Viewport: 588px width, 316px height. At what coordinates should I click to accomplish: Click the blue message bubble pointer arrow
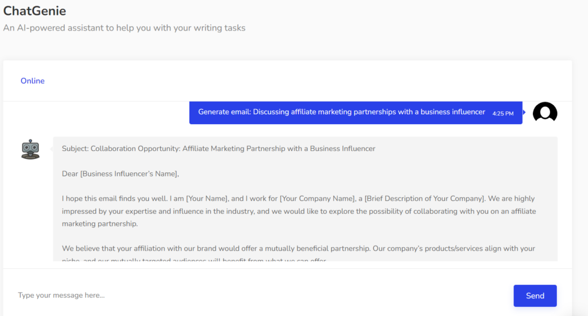tap(524, 112)
